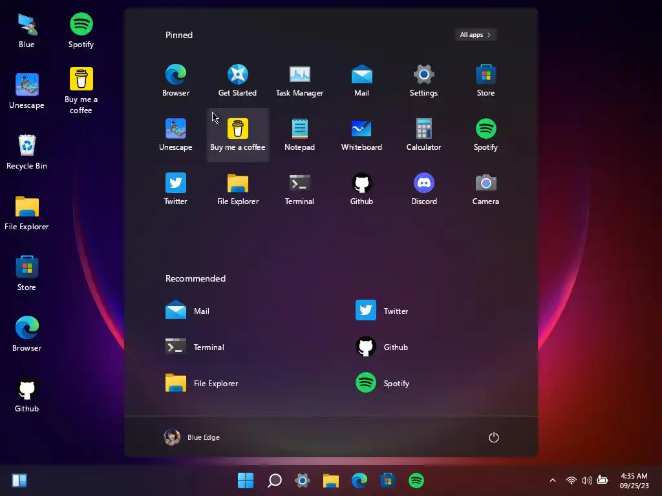Select Recycle Bin on desktop
Screen dimensions: 662x496
click(x=27, y=152)
